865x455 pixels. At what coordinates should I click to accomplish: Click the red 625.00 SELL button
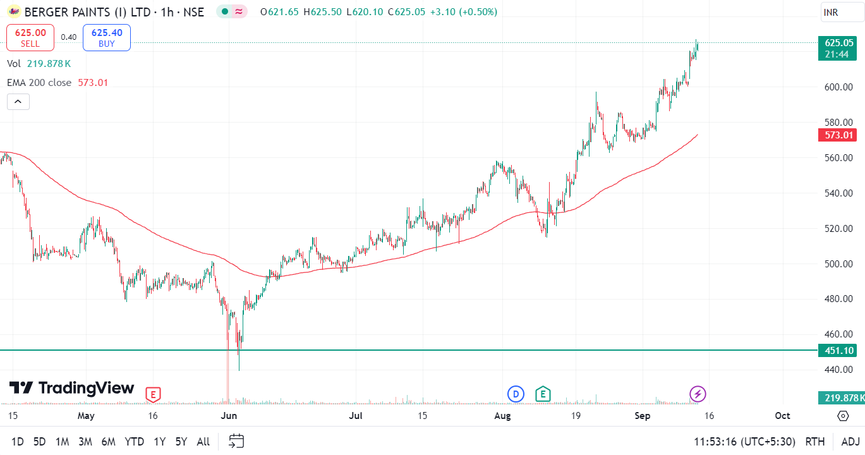tap(30, 37)
